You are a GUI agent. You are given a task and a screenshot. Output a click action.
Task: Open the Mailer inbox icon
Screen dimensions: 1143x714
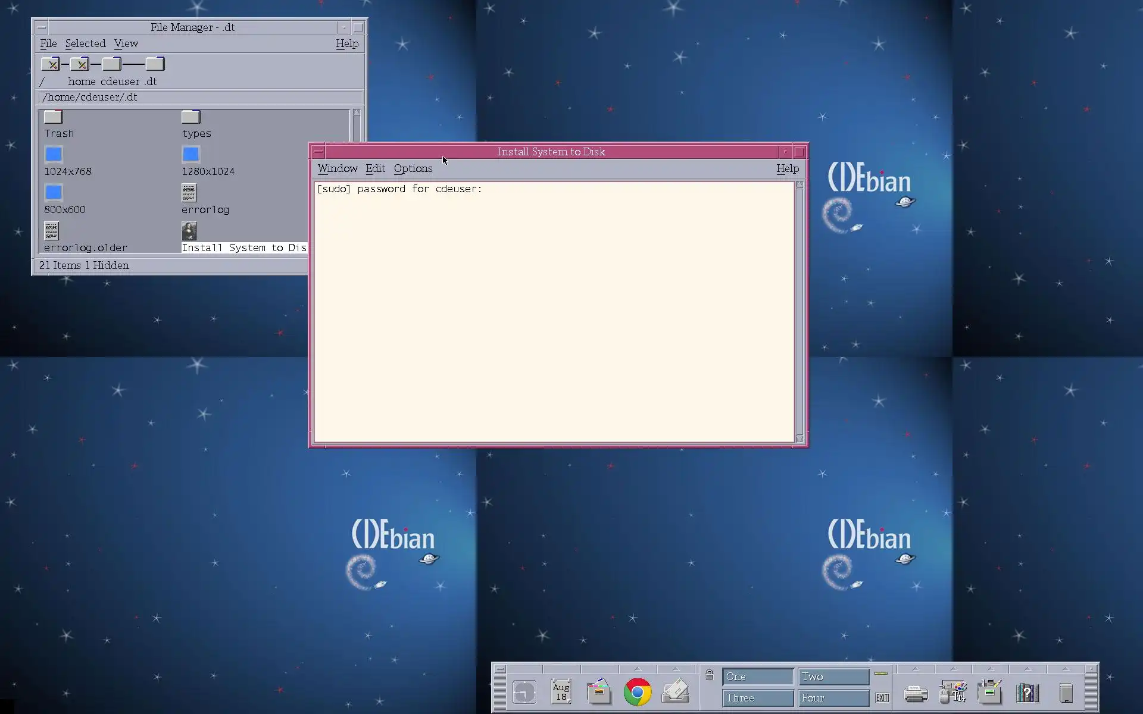pos(675,692)
